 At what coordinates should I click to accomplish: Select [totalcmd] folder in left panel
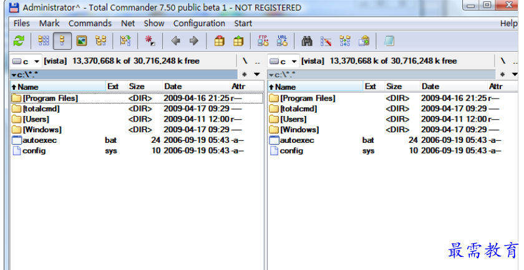[x=137, y=108]
